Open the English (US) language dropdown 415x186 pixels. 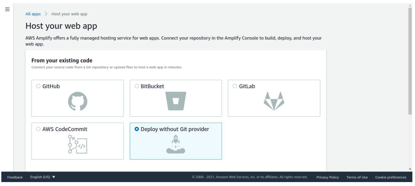pos(43,177)
